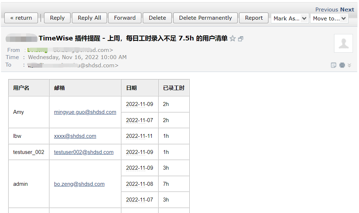Expand more options double-chevron
The image size is (359, 213).
click(x=350, y=65)
